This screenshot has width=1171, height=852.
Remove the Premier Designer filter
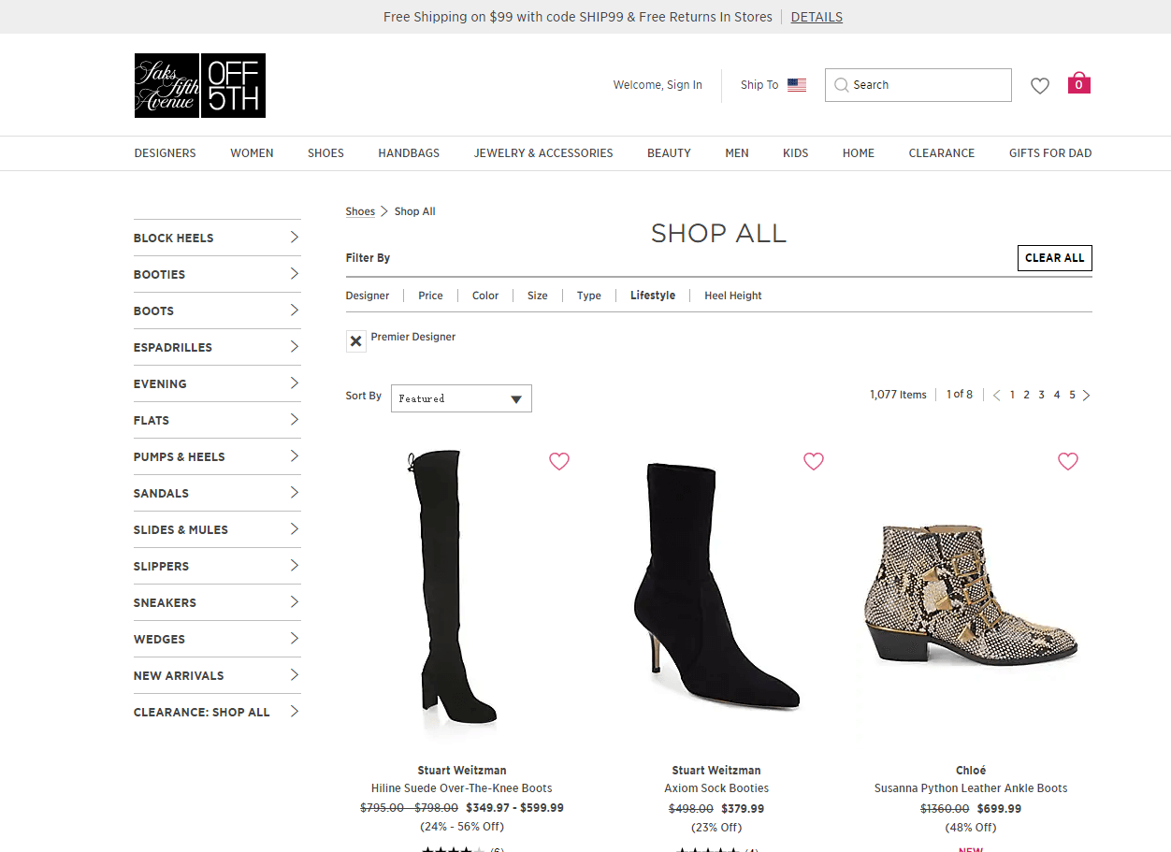click(355, 341)
